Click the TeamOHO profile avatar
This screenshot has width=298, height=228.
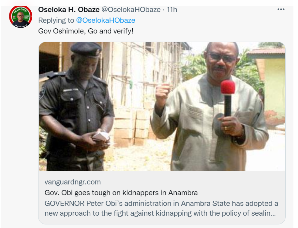pyautogui.click(x=21, y=17)
